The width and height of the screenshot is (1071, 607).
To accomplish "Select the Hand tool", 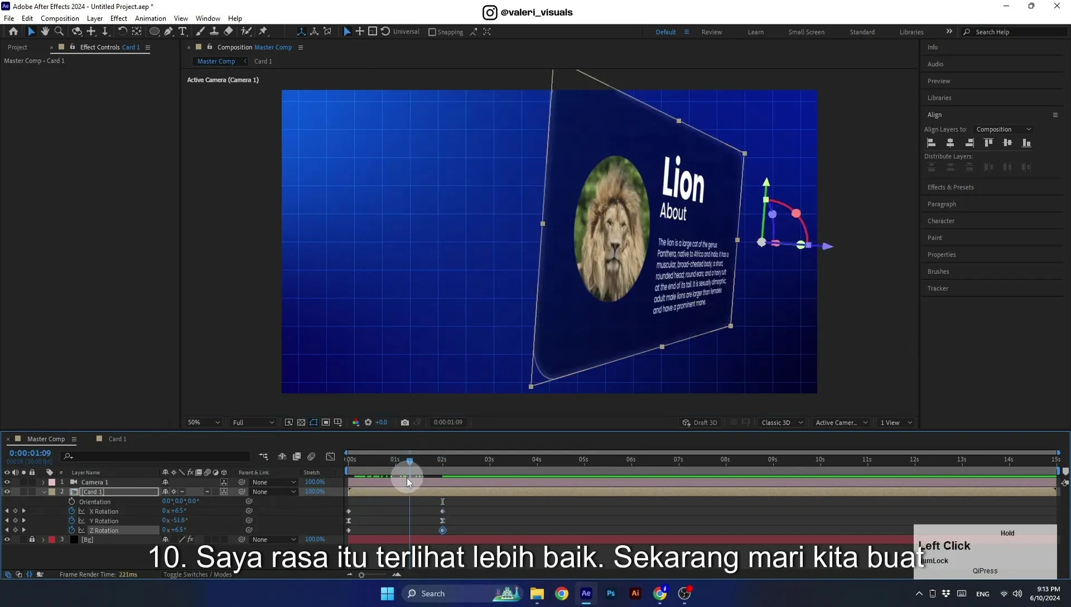I will 45,32.
